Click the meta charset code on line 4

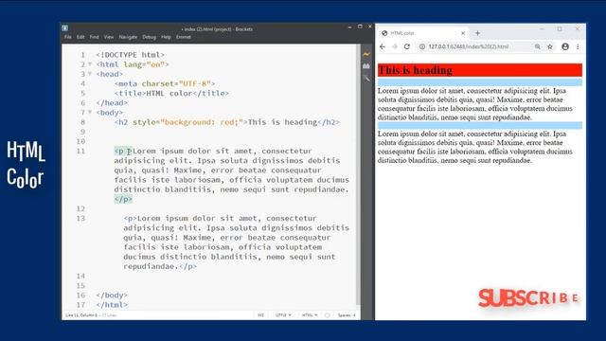(165, 83)
